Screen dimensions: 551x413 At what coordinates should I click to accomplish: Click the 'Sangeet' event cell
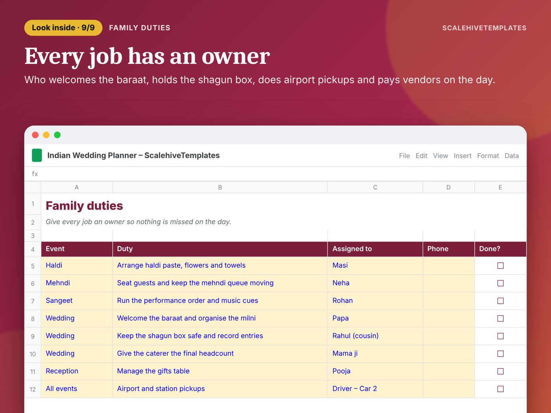tap(77, 301)
